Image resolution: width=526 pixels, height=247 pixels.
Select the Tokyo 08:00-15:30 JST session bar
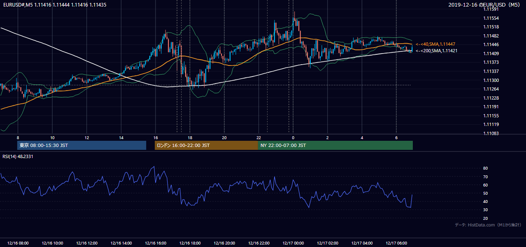(81, 145)
